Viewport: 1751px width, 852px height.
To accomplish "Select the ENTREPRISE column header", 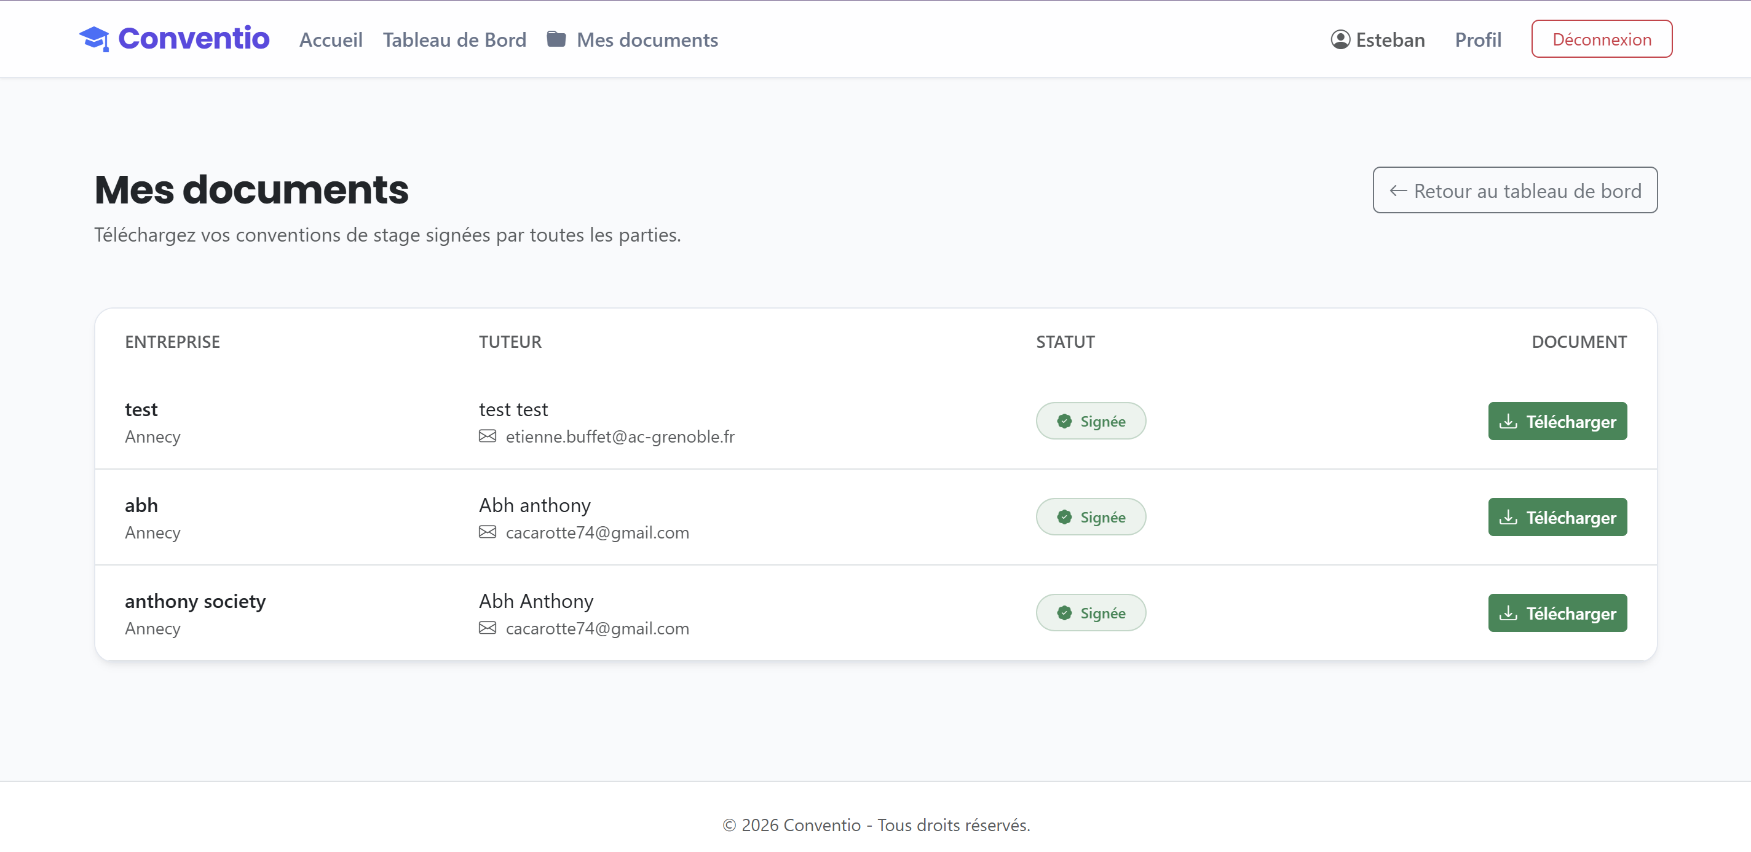I will point(173,342).
